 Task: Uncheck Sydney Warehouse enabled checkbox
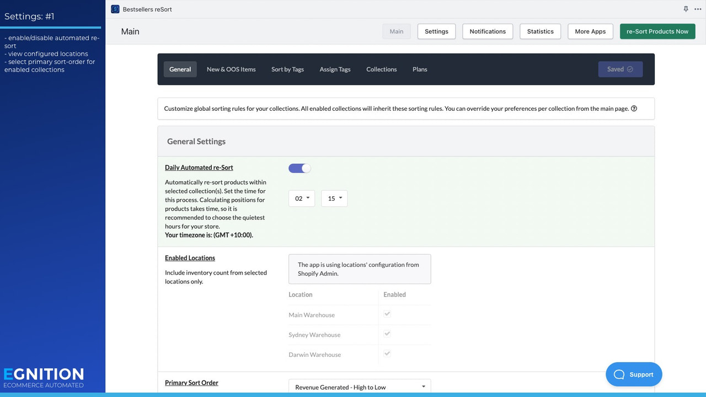387,333
